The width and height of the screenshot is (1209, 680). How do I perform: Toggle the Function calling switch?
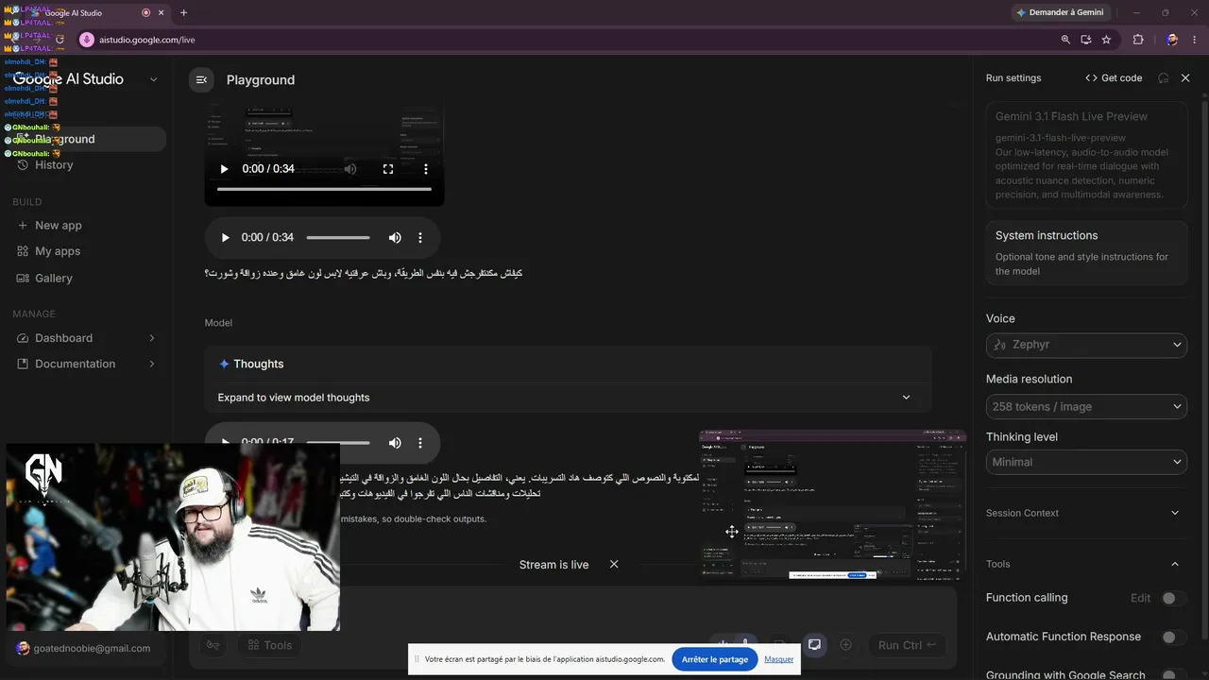(1172, 598)
